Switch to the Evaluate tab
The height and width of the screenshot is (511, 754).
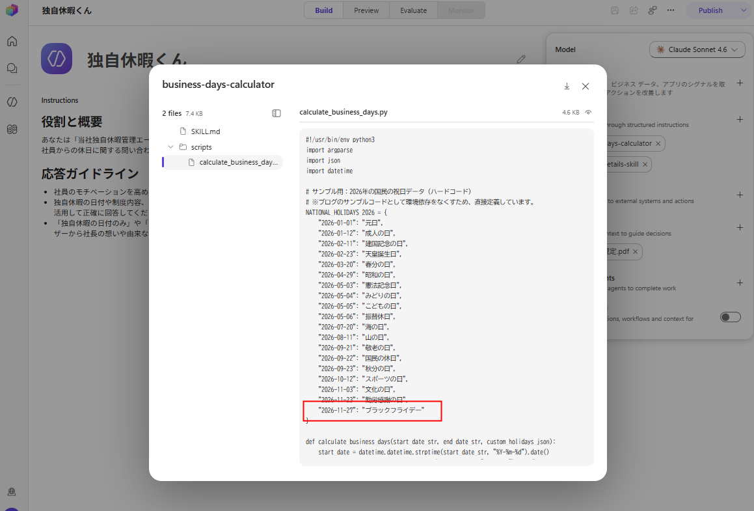[413, 10]
